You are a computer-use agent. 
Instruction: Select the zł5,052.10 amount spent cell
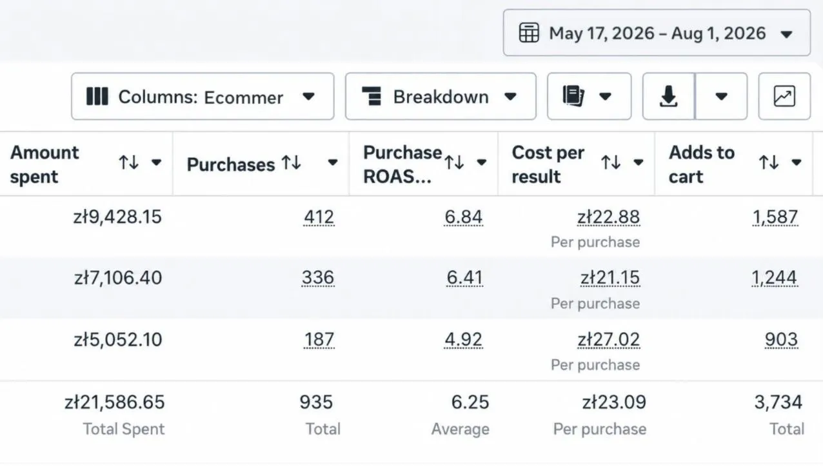118,340
